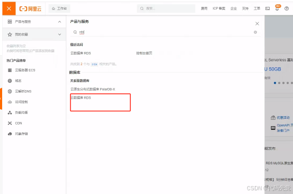Viewport: 293px width, 194px height.
Task: Open the ICP 备案 menu
Action: coord(219,8)
